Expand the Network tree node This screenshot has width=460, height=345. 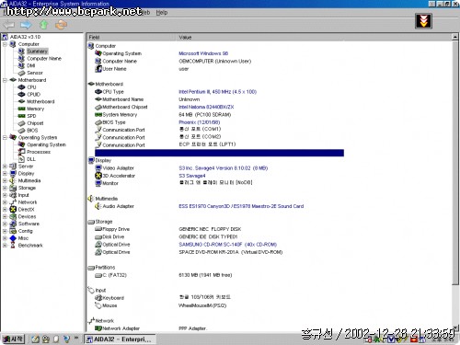click(5, 202)
